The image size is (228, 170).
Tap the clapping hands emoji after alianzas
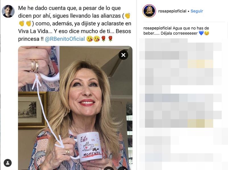point(128,16)
